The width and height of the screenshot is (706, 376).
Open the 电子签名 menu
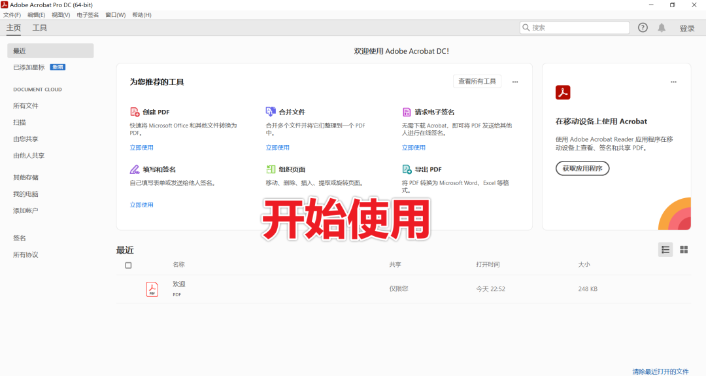point(88,15)
